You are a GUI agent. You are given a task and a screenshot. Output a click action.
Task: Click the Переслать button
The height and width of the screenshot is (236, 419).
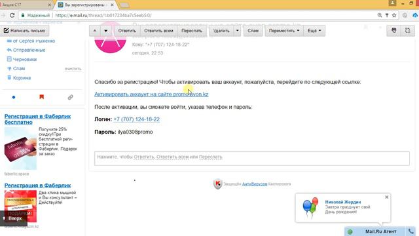(192, 31)
